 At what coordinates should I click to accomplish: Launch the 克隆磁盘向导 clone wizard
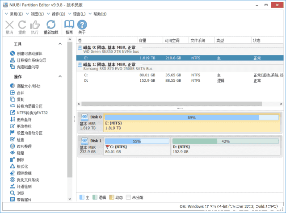point(27,67)
